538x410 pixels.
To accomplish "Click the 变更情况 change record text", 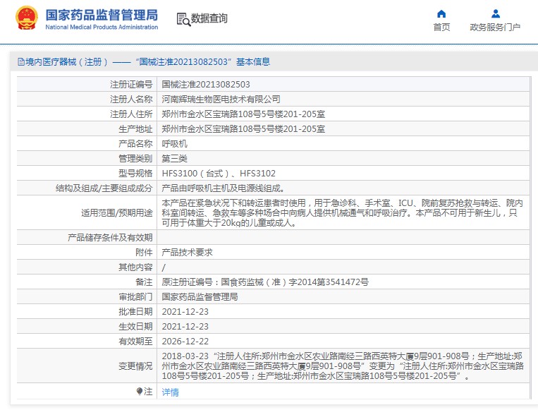I will point(342,366).
